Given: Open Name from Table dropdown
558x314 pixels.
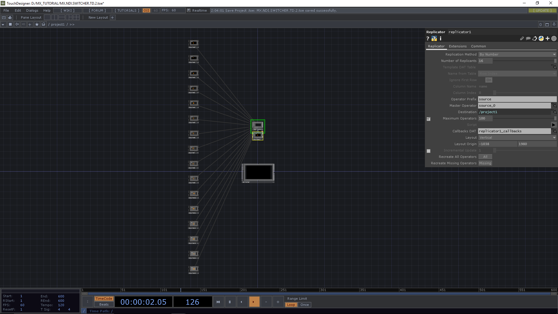Looking at the screenshot, I should [x=517, y=74].
